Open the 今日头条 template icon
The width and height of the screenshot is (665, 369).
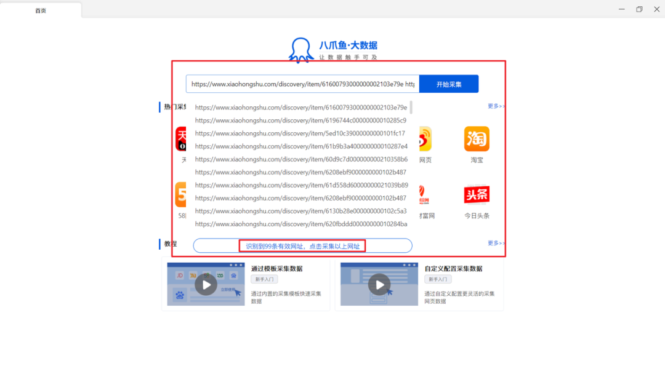point(477,195)
